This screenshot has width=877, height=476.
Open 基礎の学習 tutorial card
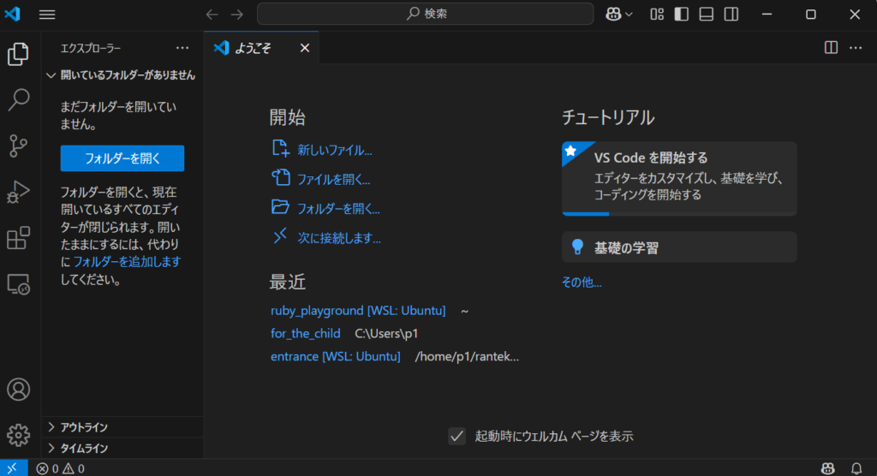pos(679,247)
